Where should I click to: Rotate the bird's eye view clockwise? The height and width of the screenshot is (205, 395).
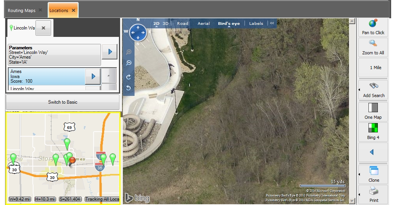click(x=128, y=77)
